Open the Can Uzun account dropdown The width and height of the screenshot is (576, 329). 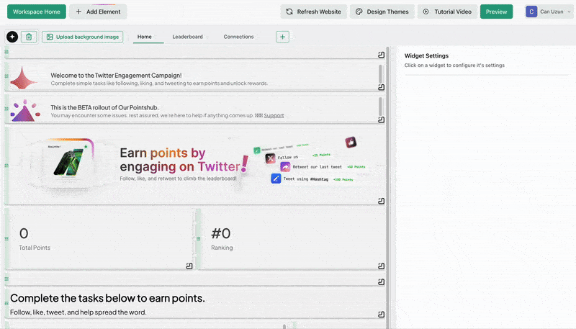point(549,12)
